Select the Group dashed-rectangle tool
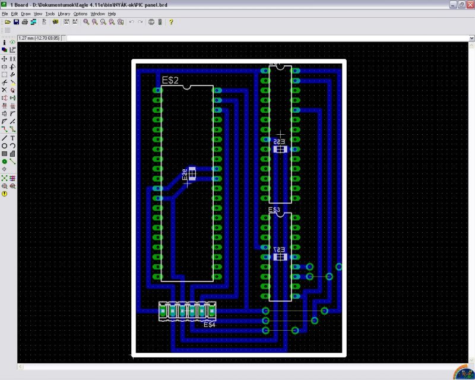Screen dimensions: 475x380 (x=4, y=75)
